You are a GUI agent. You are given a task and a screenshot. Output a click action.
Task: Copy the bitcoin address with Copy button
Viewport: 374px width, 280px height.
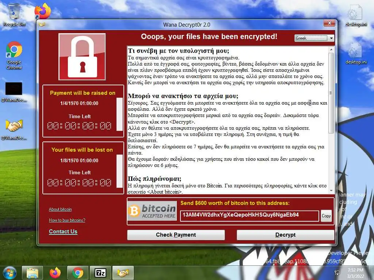tap(326, 216)
